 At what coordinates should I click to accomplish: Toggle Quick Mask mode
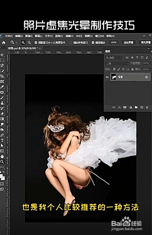click(x=2, y=184)
